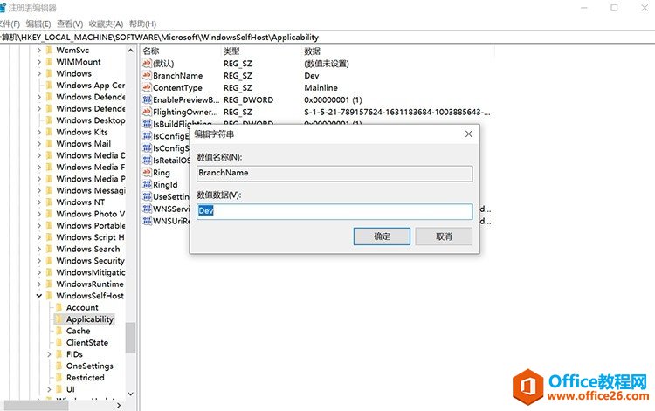Click the tree pane scroll up arrow
The height and width of the screenshot is (411, 655).
pyautogui.click(x=130, y=51)
